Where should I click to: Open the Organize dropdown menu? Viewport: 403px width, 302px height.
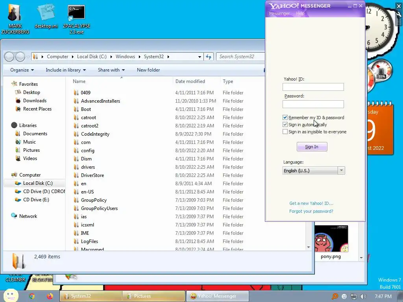(22, 70)
